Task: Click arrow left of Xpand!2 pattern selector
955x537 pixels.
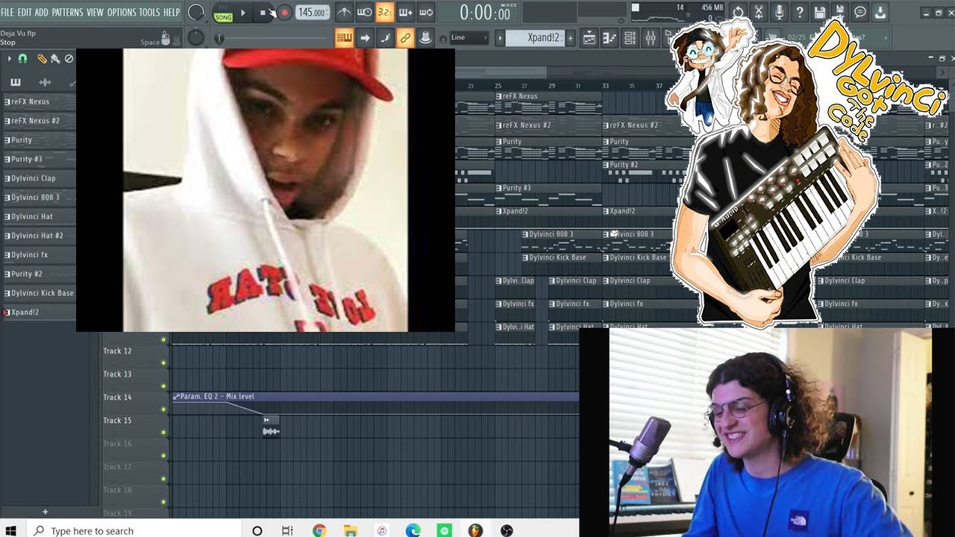Action: point(499,38)
